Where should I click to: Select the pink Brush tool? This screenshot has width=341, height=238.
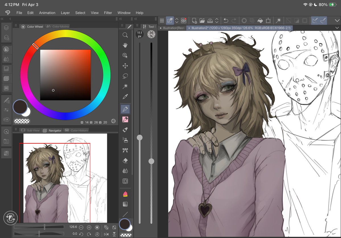[125, 119]
